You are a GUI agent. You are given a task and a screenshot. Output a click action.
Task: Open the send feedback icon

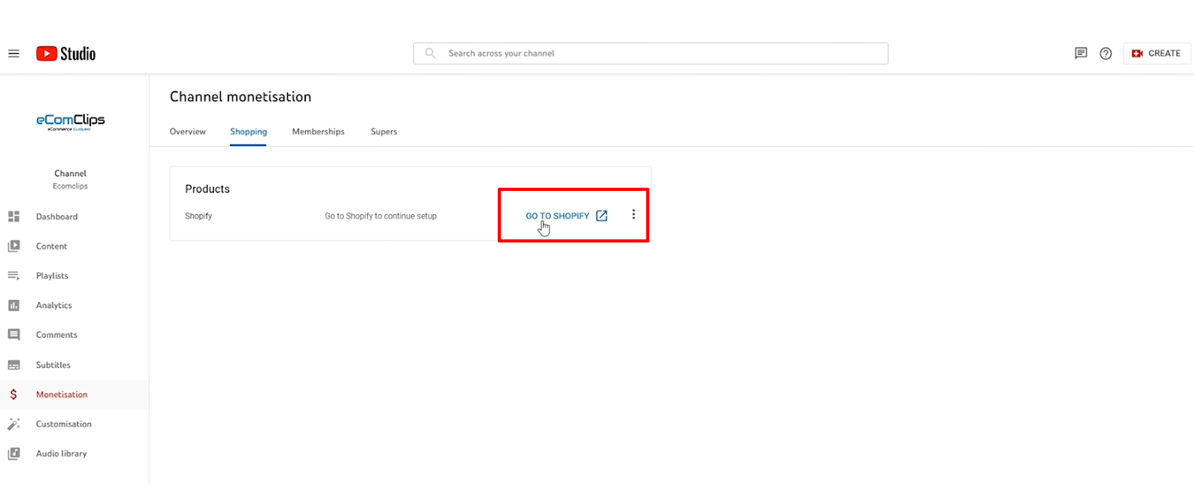(1081, 53)
